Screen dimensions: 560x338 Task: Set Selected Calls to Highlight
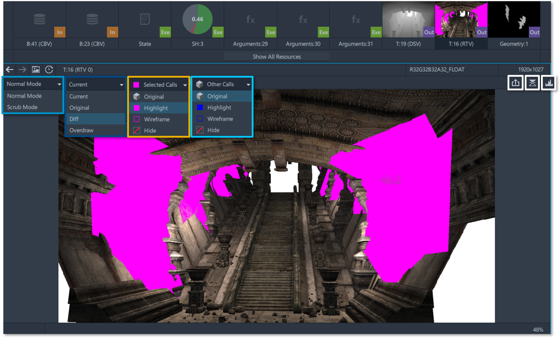click(x=159, y=108)
